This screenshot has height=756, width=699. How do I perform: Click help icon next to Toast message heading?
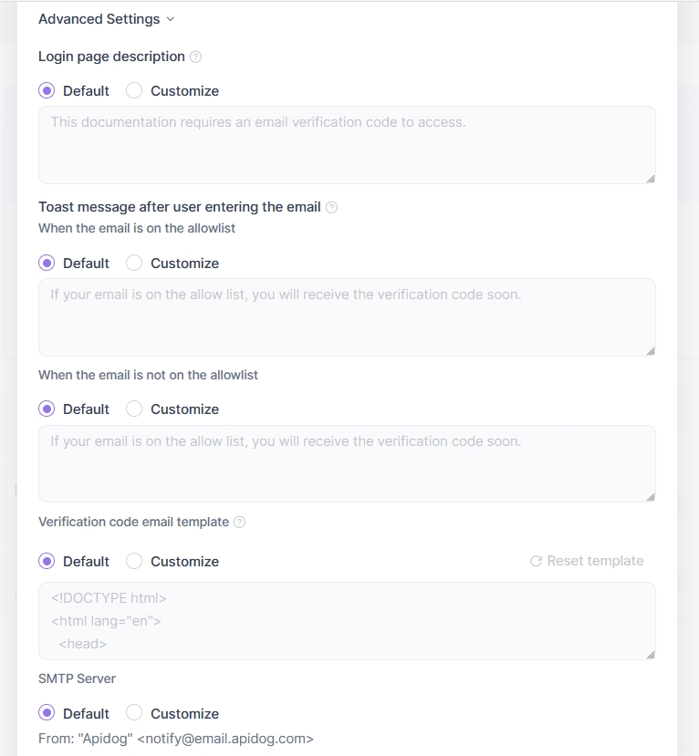pyautogui.click(x=331, y=207)
